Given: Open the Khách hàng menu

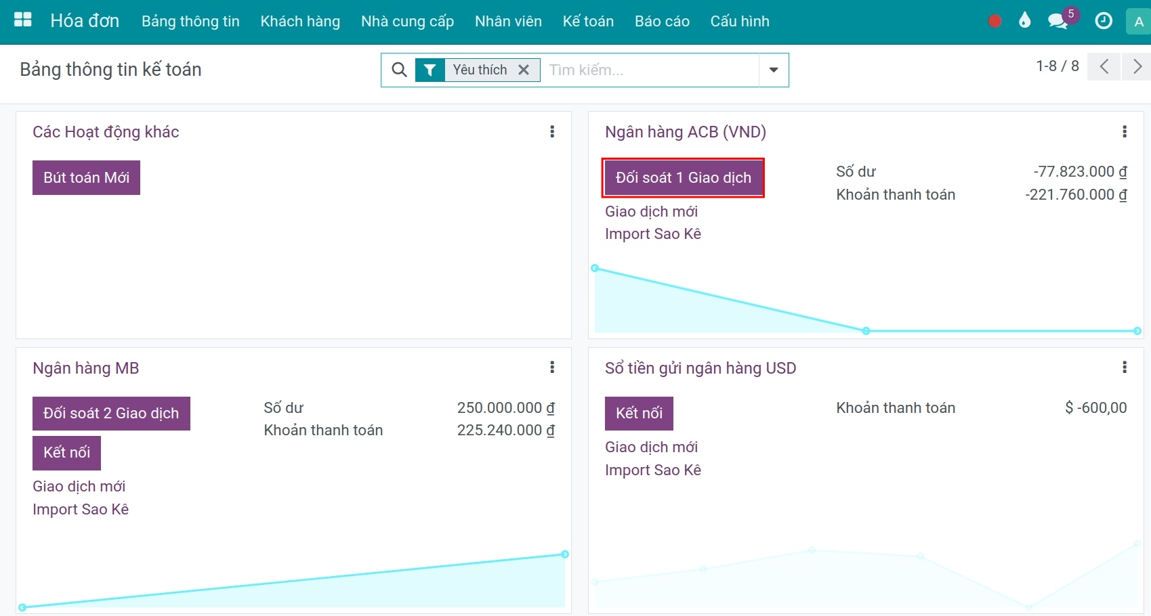Looking at the screenshot, I should [300, 22].
